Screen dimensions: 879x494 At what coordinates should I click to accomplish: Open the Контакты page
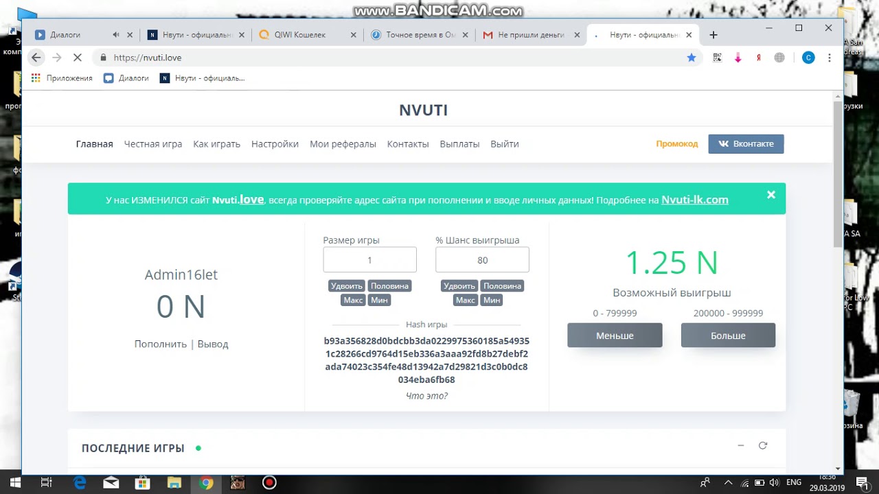pos(408,144)
